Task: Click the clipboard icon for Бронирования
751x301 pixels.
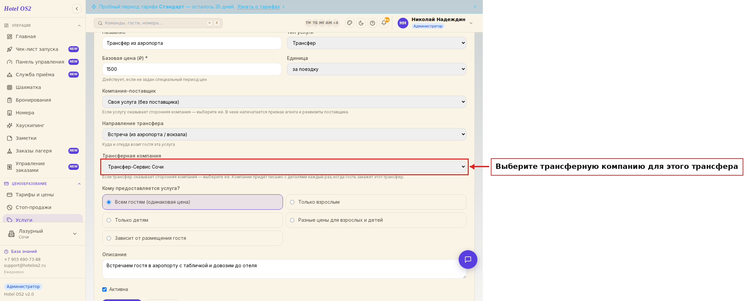Action: coord(10,100)
